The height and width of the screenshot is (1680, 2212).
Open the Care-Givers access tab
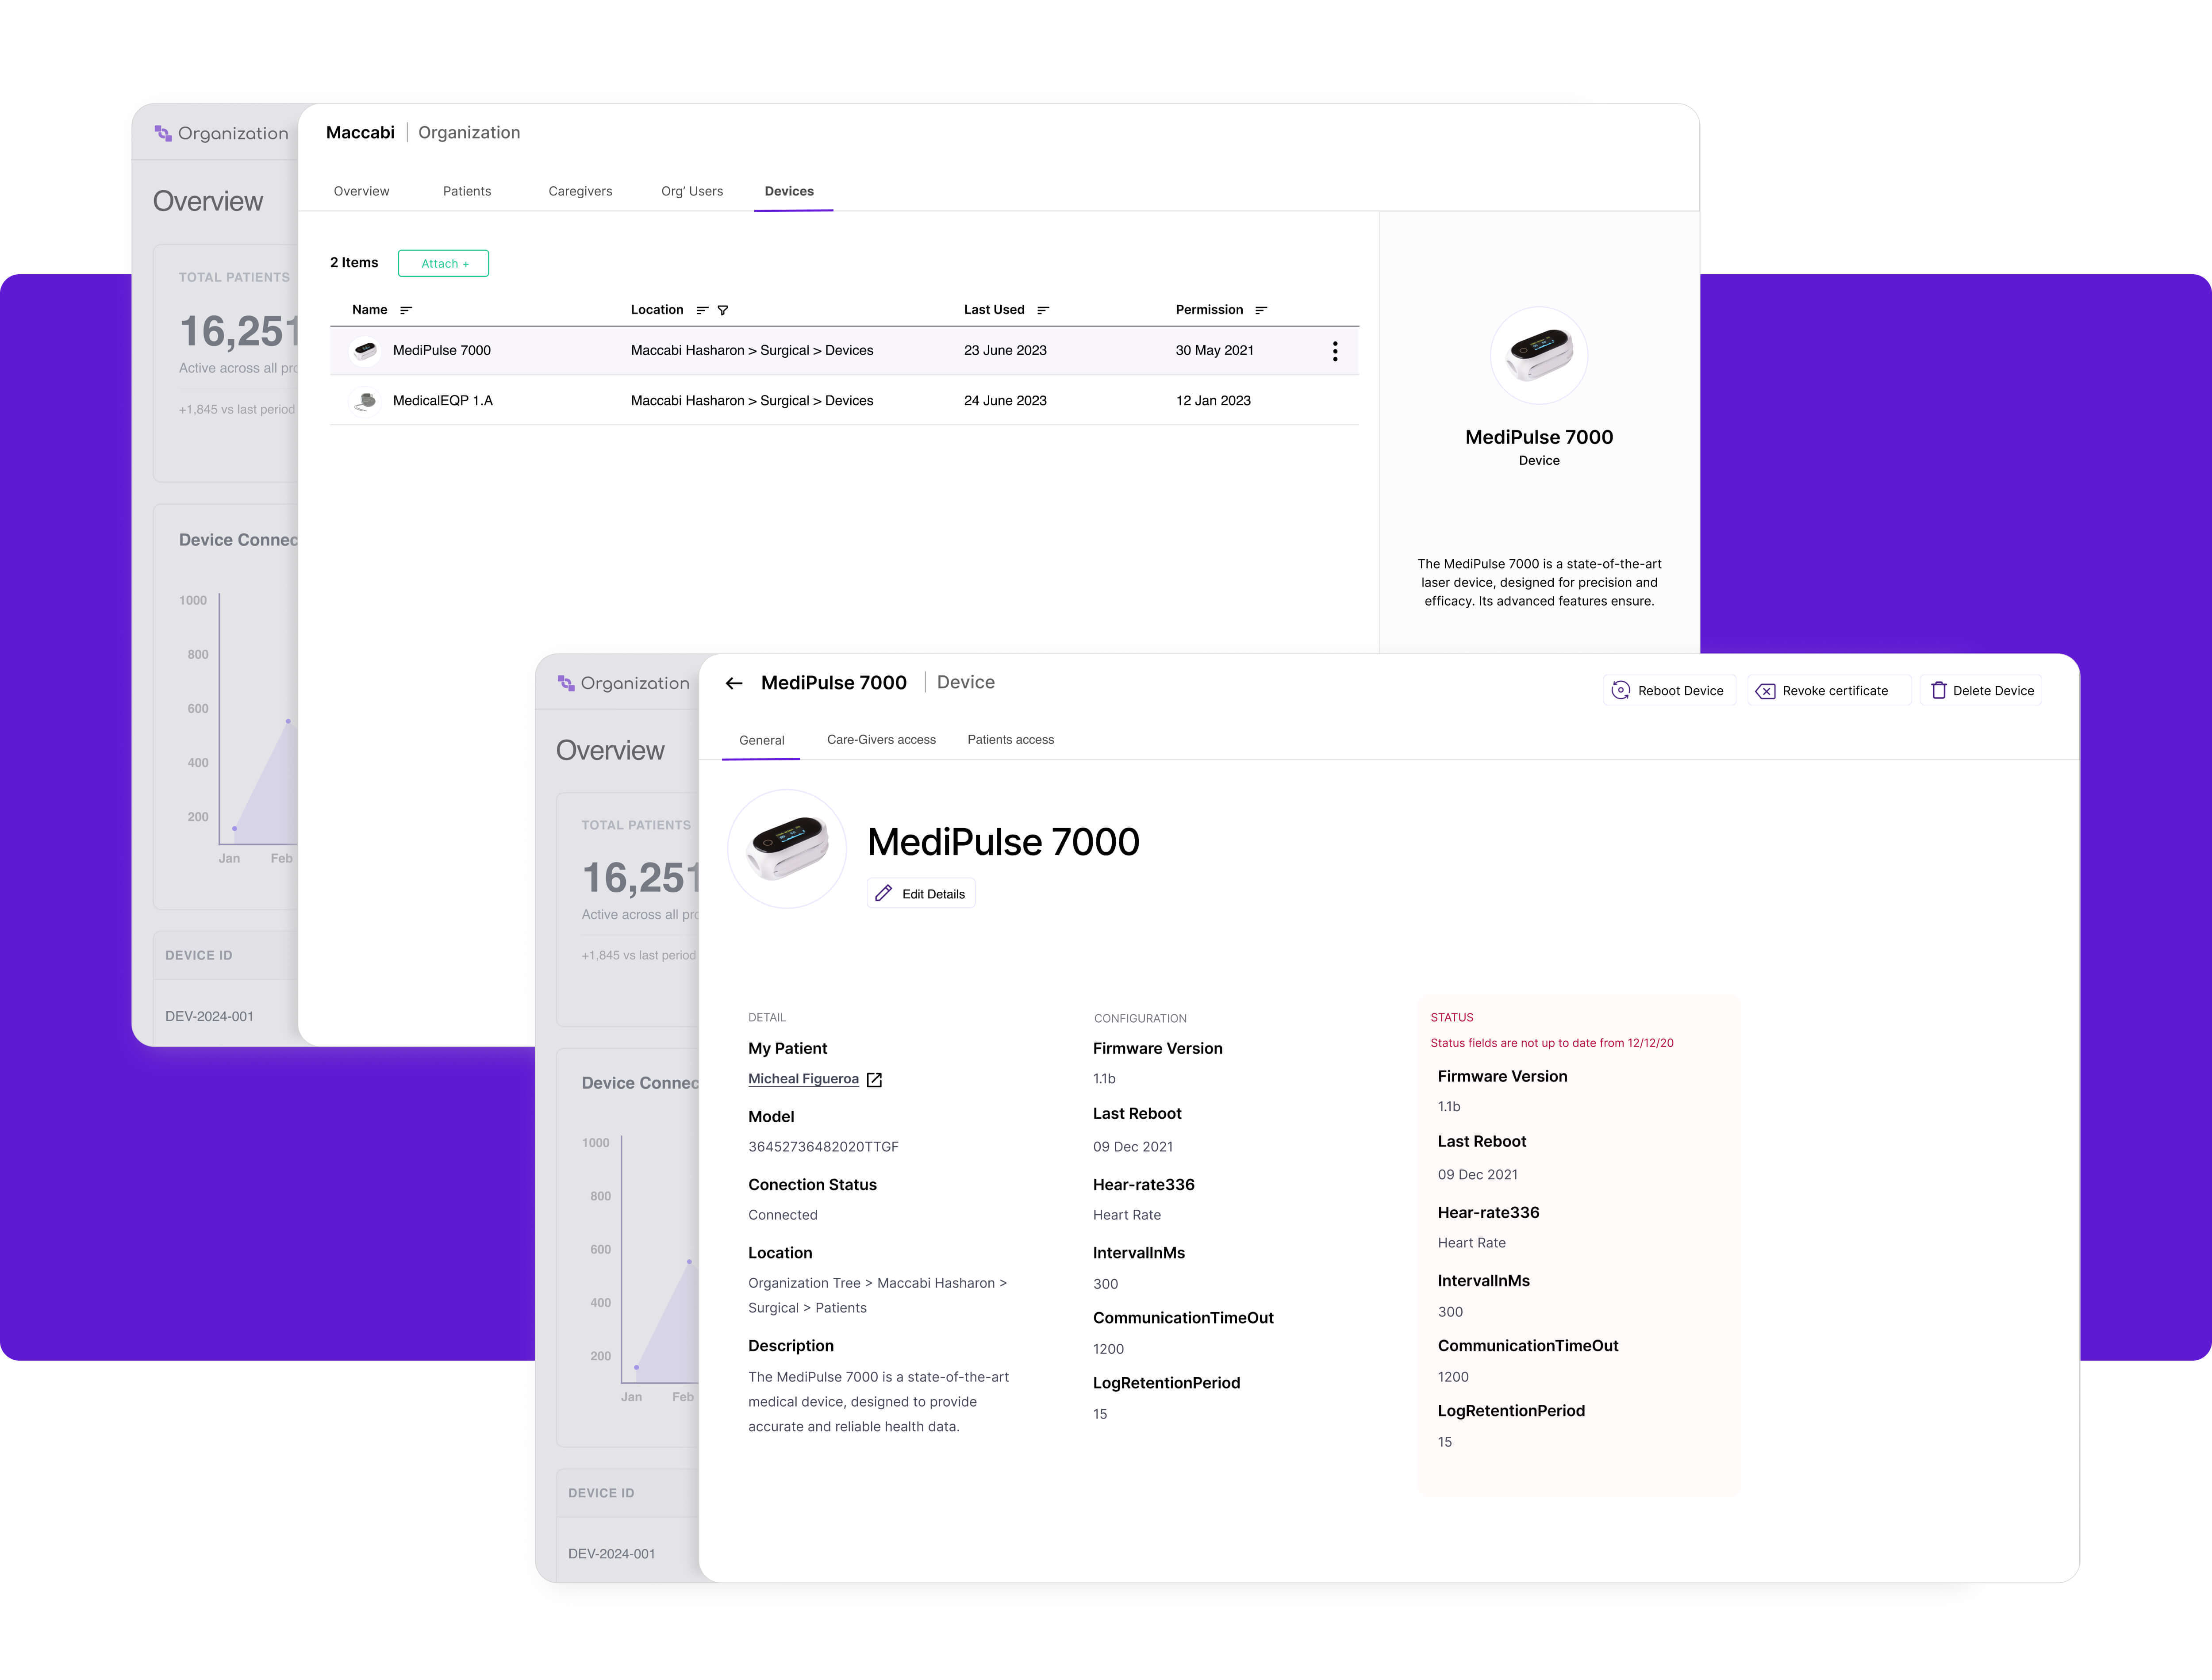tap(881, 739)
